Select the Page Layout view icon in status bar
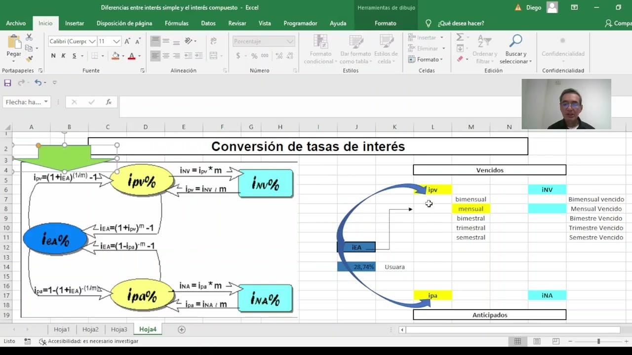Image resolution: width=632 pixels, height=355 pixels. click(x=537, y=341)
